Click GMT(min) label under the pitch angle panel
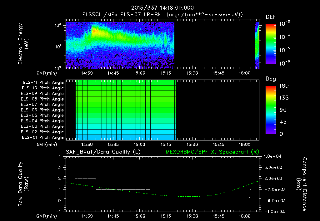Viewport: 320px width, 221px height. [47, 145]
